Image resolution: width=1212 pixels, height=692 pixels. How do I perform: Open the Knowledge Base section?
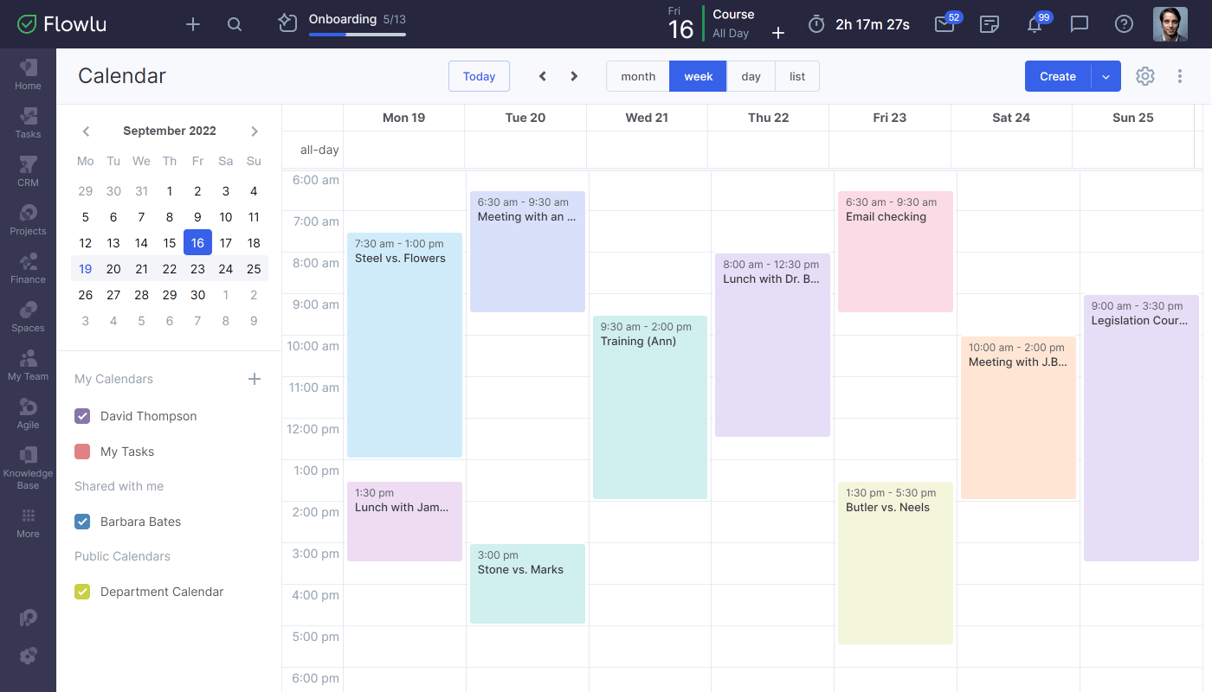28,467
